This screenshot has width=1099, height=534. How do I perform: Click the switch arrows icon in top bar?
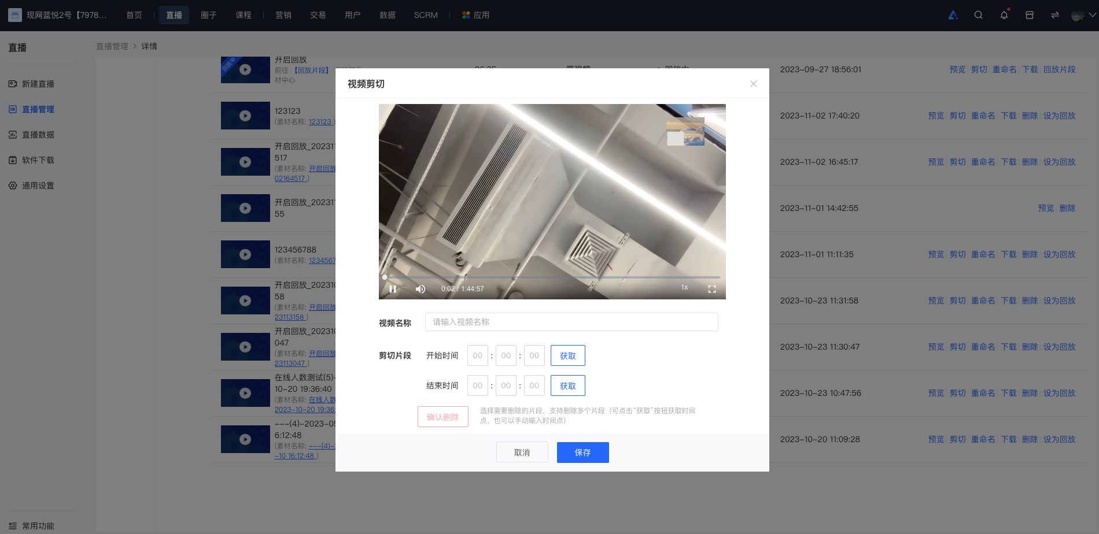[1055, 15]
